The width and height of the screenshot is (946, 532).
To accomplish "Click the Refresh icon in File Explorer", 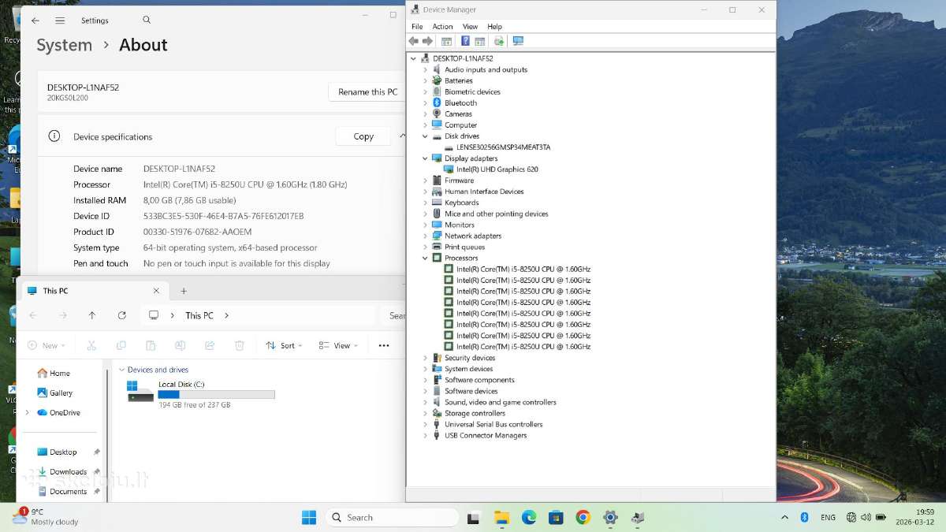I will click(x=121, y=315).
